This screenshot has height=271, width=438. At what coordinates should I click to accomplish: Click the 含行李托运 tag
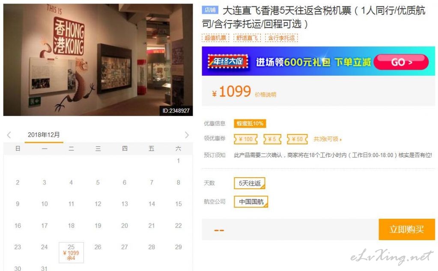point(281,38)
